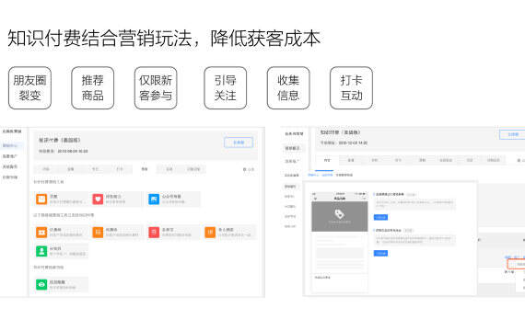Click the green person icon tile

(41, 251)
